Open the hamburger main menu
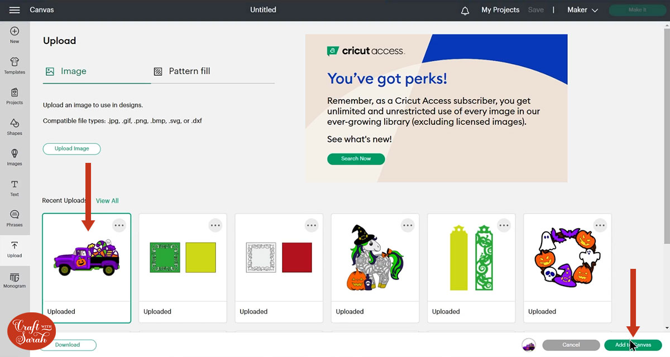 (x=15, y=10)
